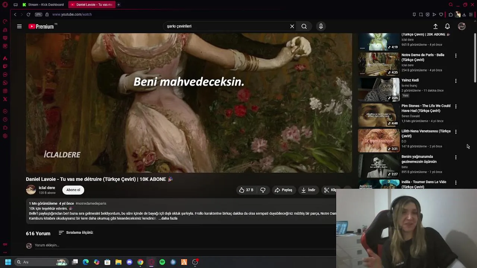Screen dimensions: 477x268
Task: Subscribe with the Abone ol button
Action: point(73,190)
